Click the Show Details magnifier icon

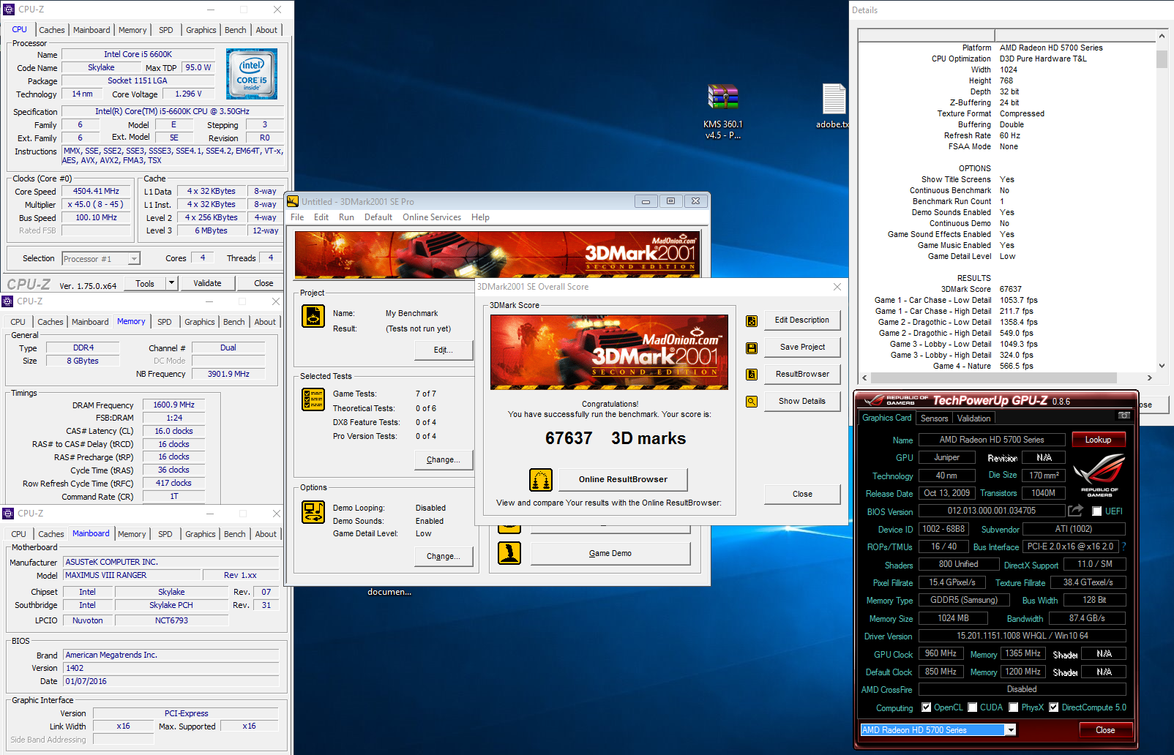coord(752,402)
